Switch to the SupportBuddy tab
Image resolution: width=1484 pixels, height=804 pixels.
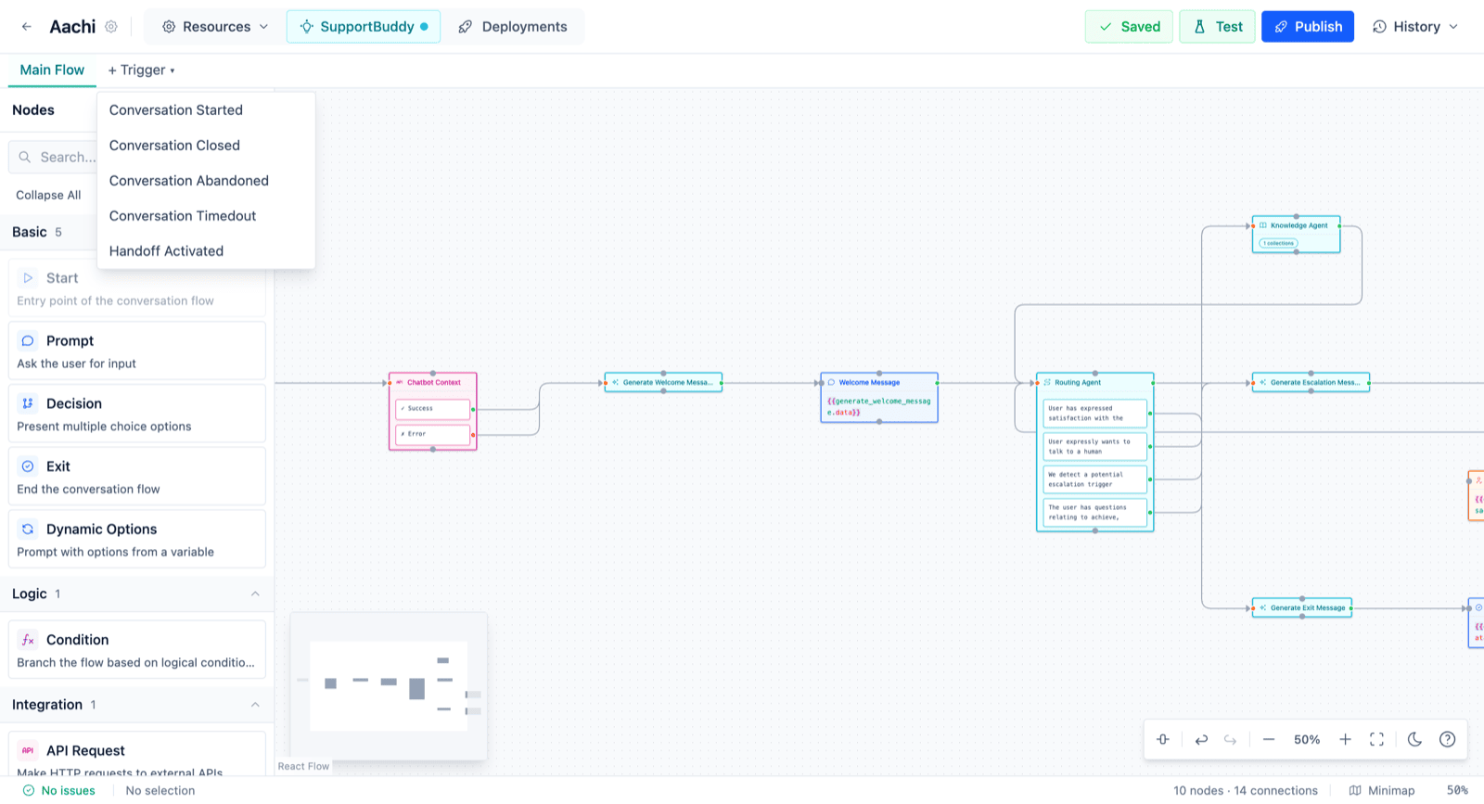pyautogui.click(x=364, y=27)
